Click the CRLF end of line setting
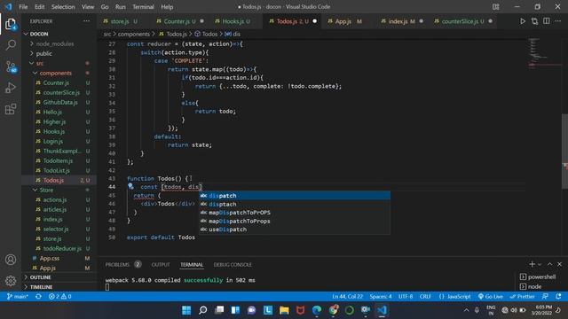This screenshot has width=568, height=319. coord(425,297)
